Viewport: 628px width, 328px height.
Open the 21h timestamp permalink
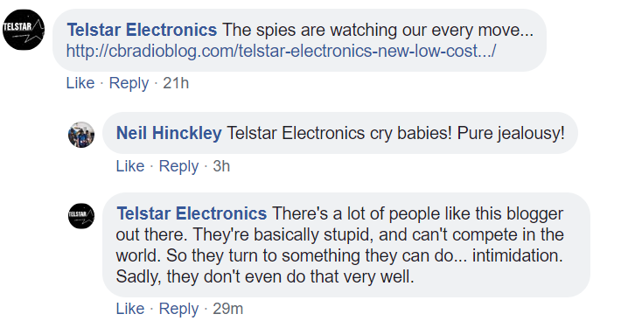pyautogui.click(x=176, y=83)
